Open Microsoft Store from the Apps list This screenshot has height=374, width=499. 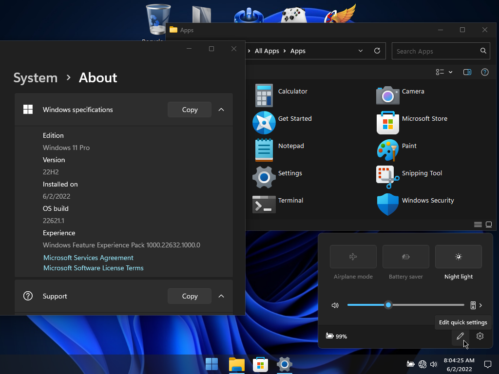(x=387, y=123)
